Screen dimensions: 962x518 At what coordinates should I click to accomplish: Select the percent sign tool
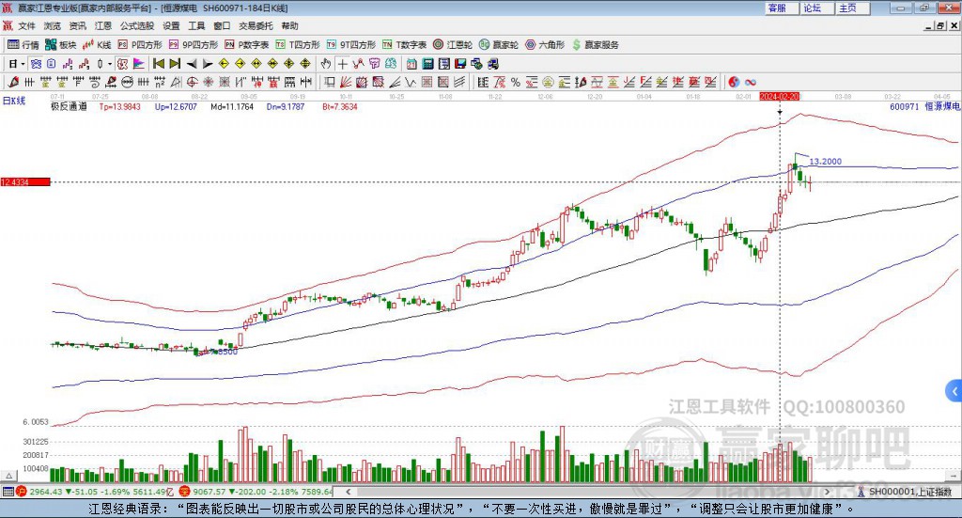click(x=516, y=82)
